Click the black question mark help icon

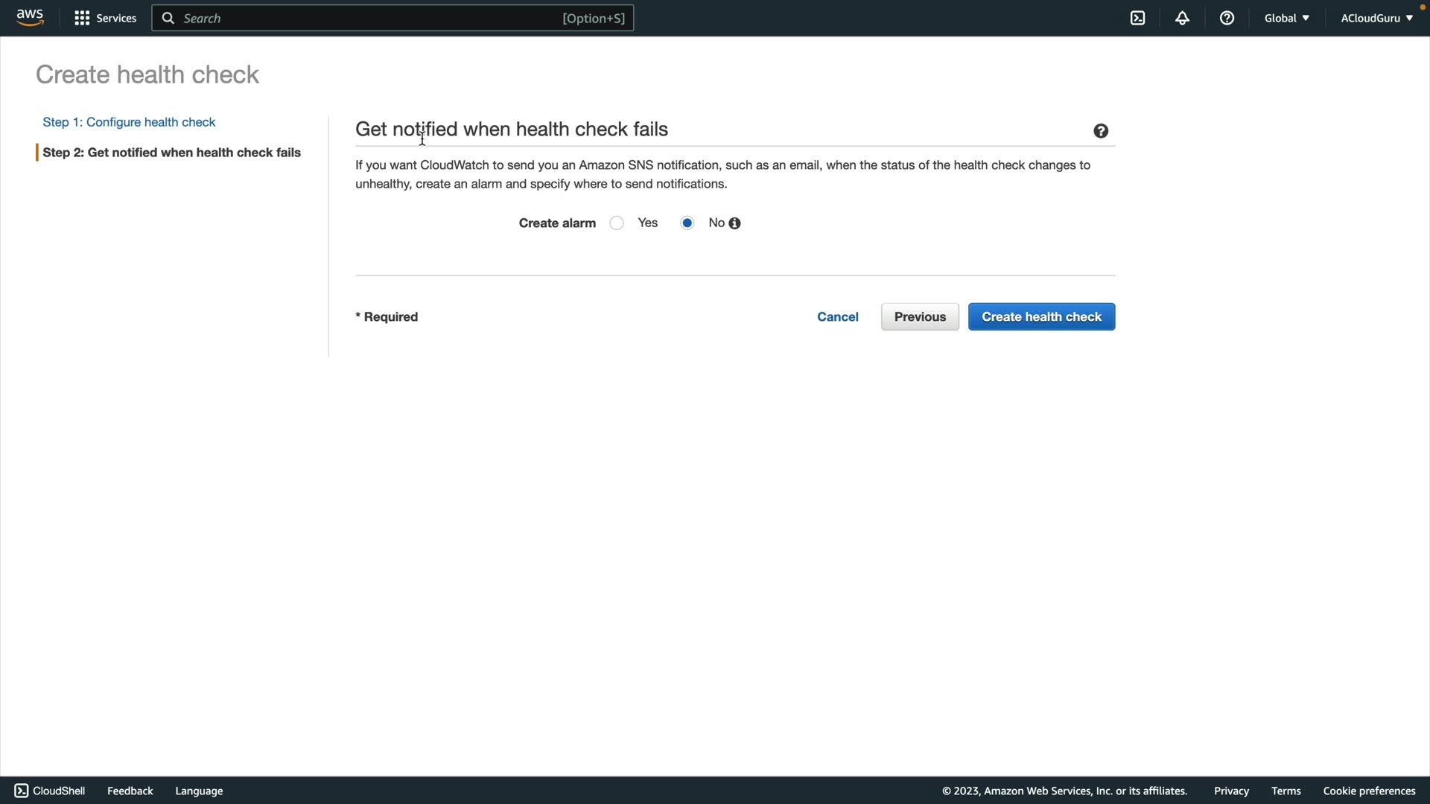point(1101,131)
